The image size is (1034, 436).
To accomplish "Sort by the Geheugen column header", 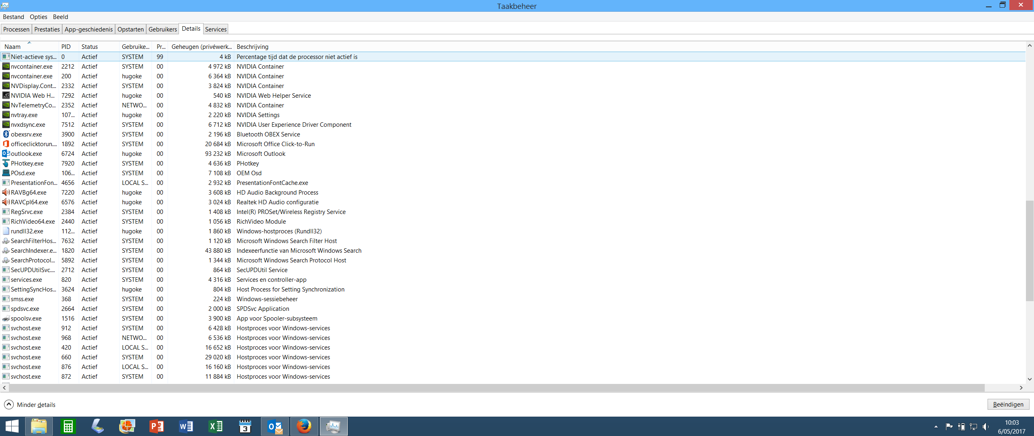I will click(201, 46).
